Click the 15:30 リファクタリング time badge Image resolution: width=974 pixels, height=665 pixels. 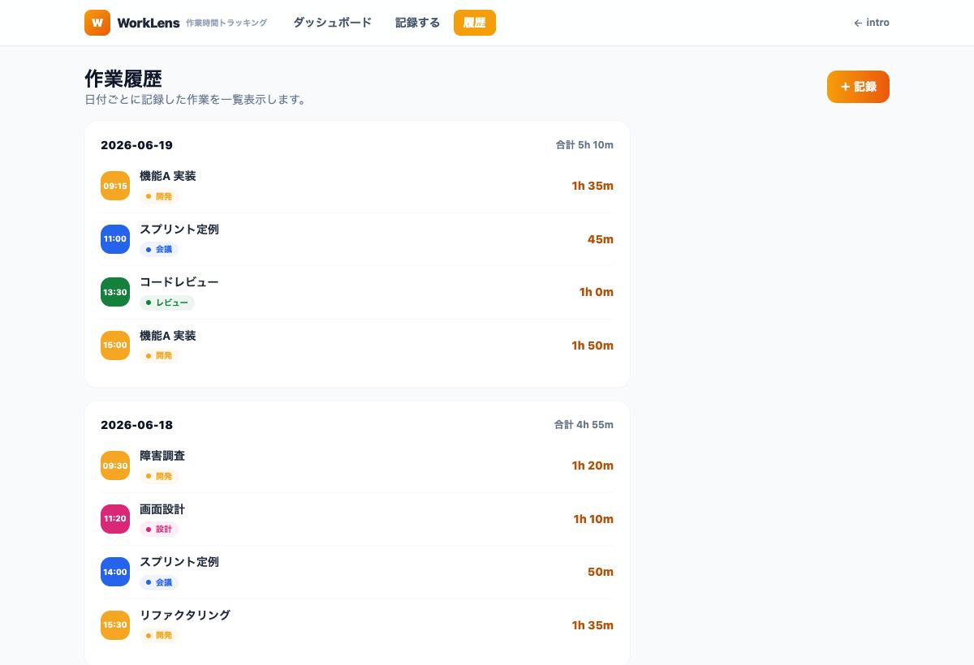[115, 625]
